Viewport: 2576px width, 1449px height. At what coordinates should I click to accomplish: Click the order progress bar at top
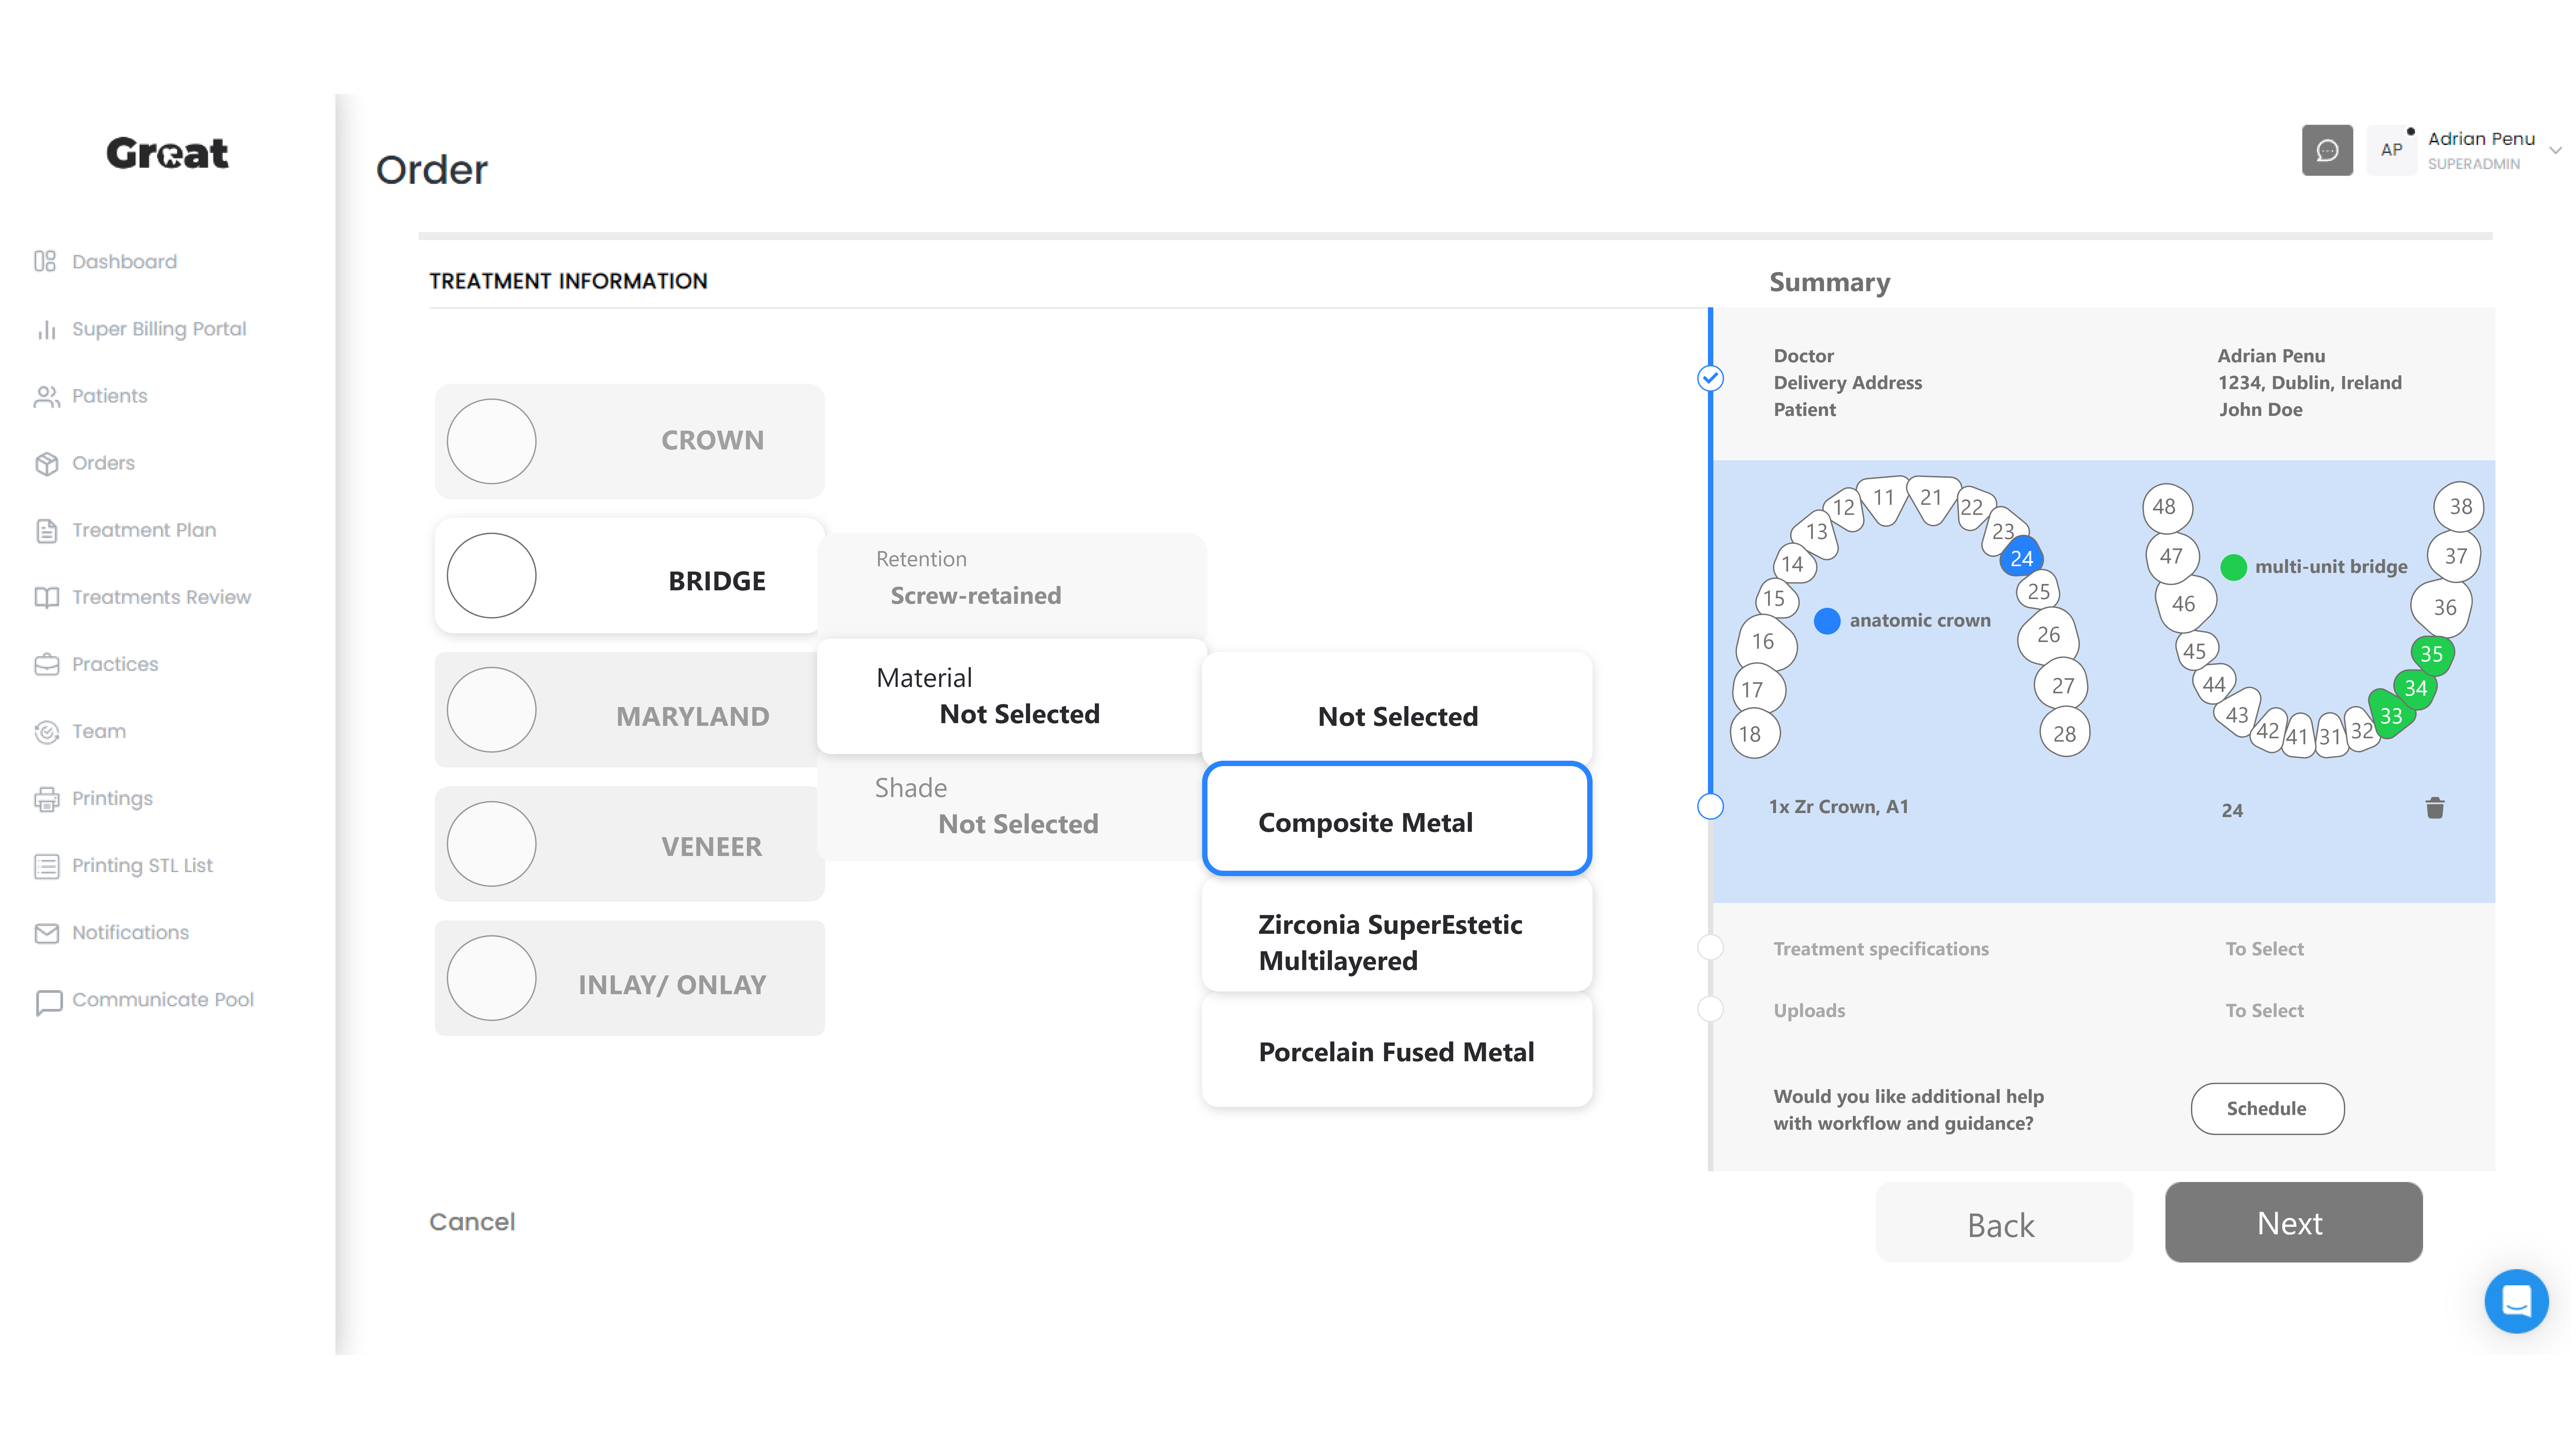click(x=1455, y=236)
